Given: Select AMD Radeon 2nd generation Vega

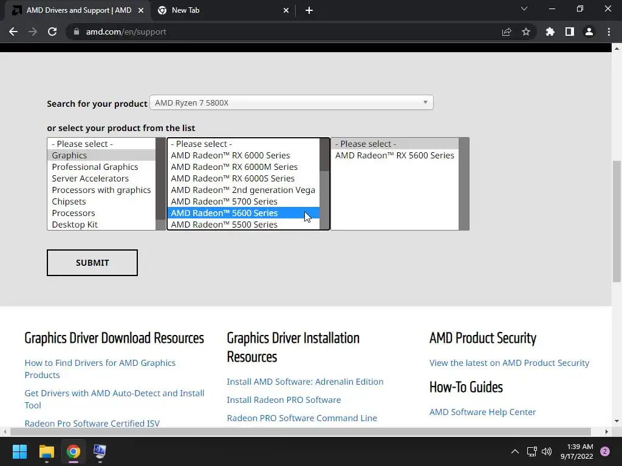Looking at the screenshot, I should tap(244, 190).
